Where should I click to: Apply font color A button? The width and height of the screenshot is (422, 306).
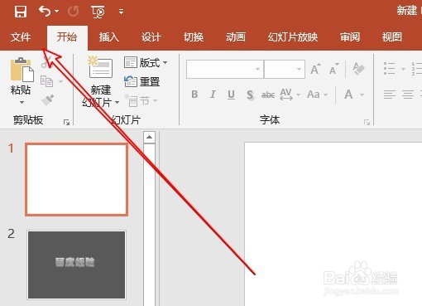348,95
